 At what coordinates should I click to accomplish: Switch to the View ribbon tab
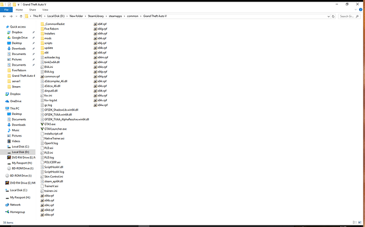pyautogui.click(x=45, y=10)
